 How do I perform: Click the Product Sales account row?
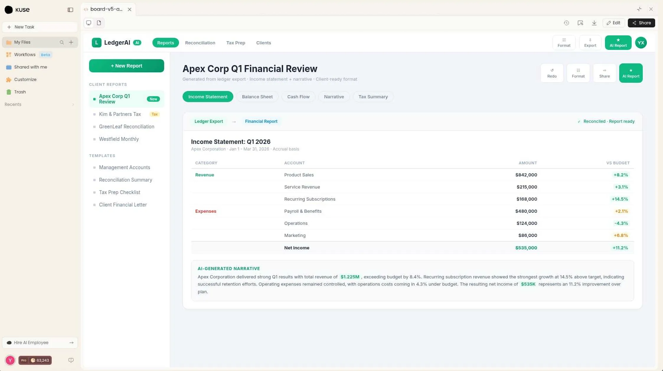point(412,175)
